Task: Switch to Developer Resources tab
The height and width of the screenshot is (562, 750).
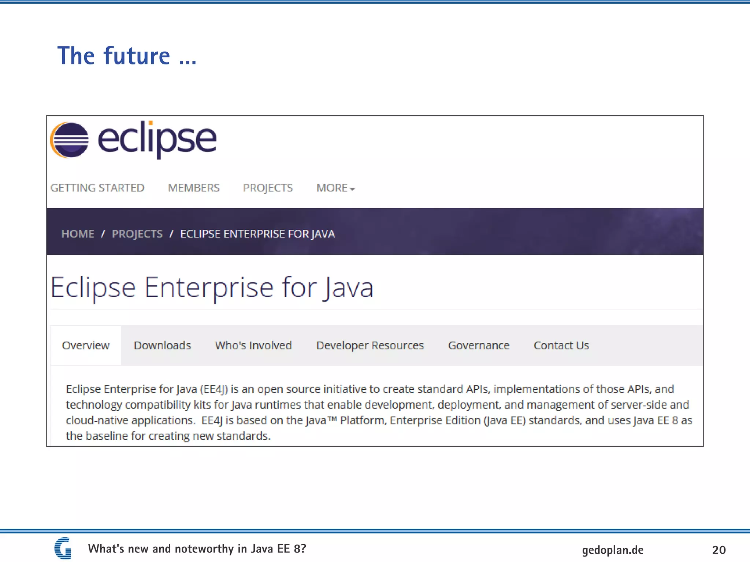Action: point(370,345)
